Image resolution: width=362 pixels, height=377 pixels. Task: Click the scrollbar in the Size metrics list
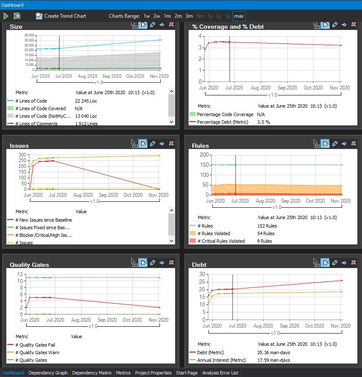click(171, 106)
